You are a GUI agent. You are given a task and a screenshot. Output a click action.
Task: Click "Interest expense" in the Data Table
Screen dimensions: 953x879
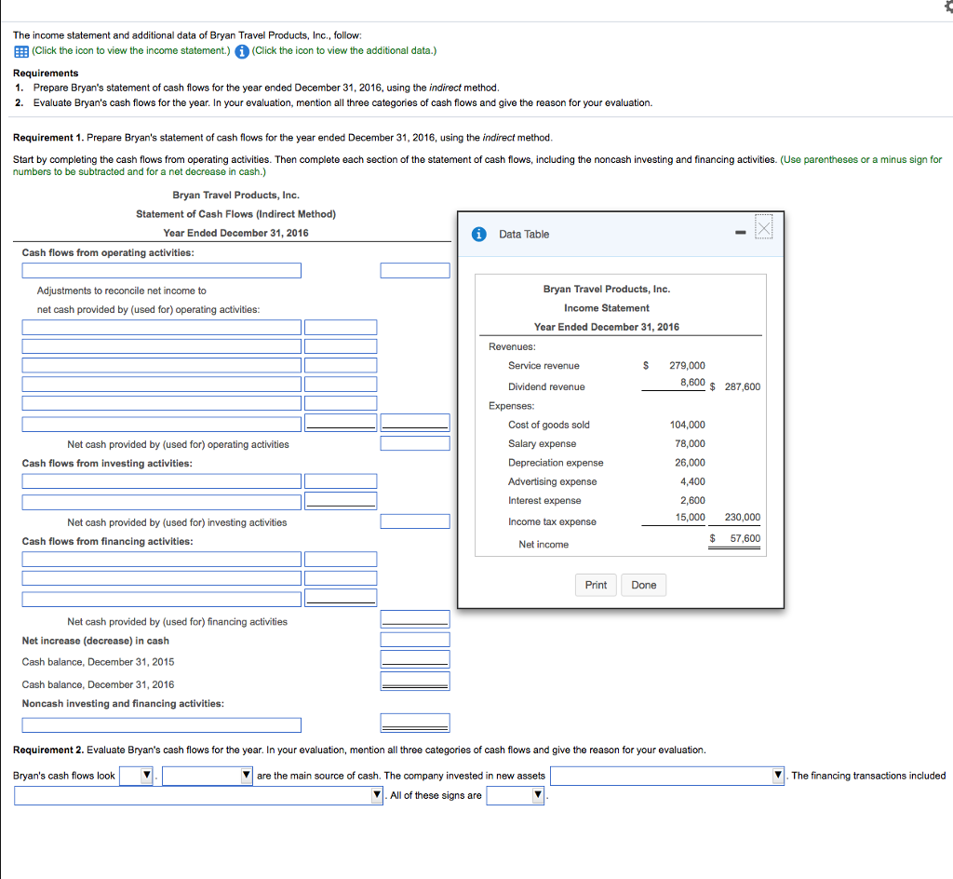[x=544, y=500]
